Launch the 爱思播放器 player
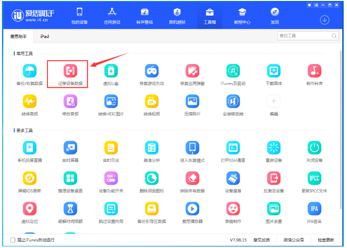Screen dimensions: 347x248 point(193,213)
